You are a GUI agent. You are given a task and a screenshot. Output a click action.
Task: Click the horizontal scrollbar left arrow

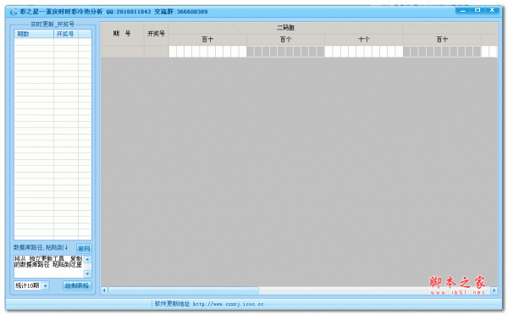[104, 290]
